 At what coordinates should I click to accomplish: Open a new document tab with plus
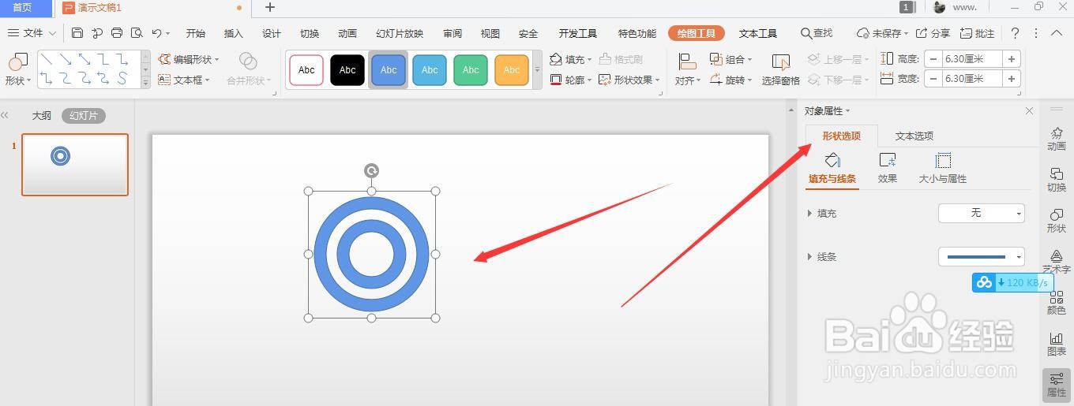click(270, 7)
